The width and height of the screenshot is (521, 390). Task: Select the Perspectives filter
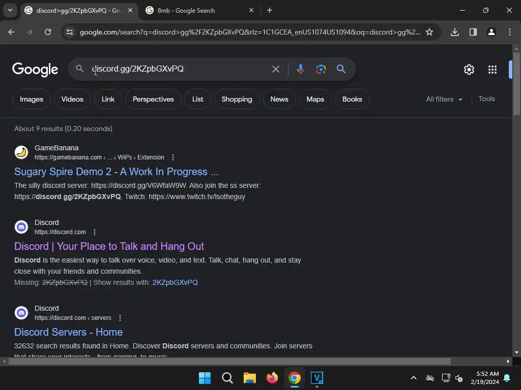(x=153, y=99)
